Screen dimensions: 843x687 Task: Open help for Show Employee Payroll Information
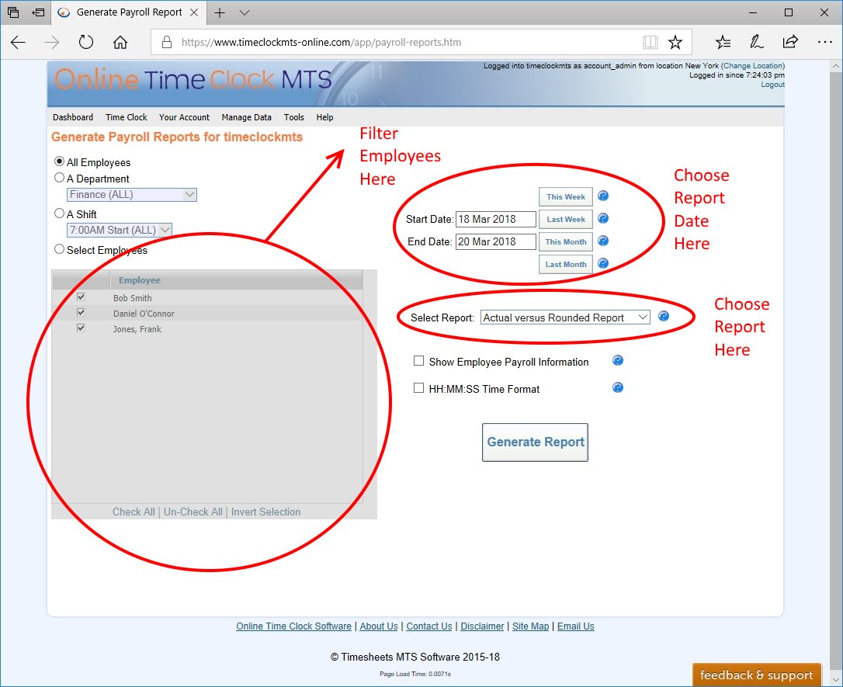click(x=618, y=360)
